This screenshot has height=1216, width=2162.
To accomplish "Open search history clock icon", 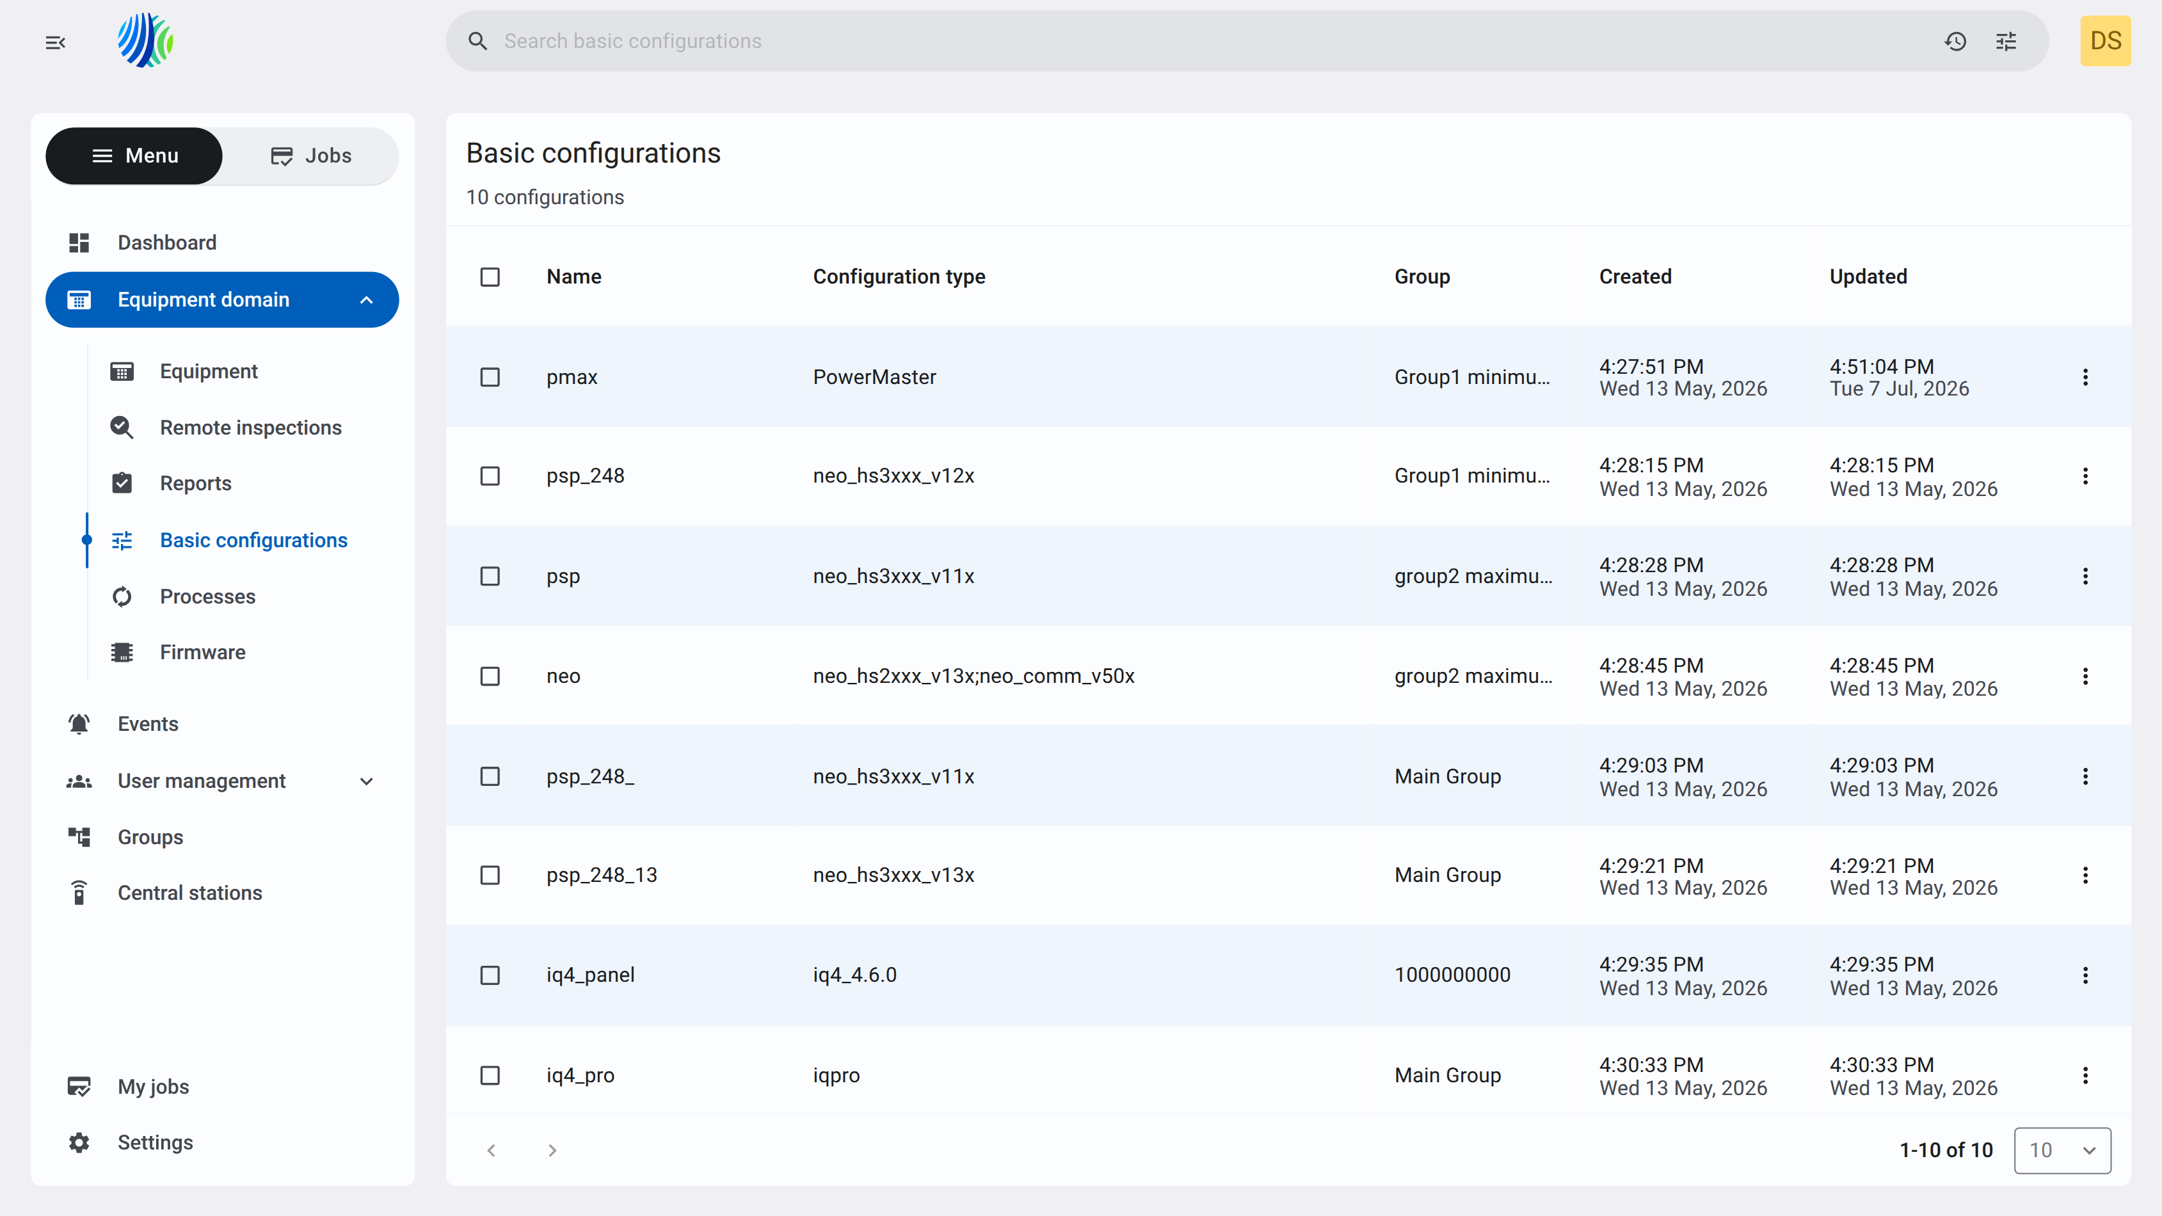I will coord(1955,41).
